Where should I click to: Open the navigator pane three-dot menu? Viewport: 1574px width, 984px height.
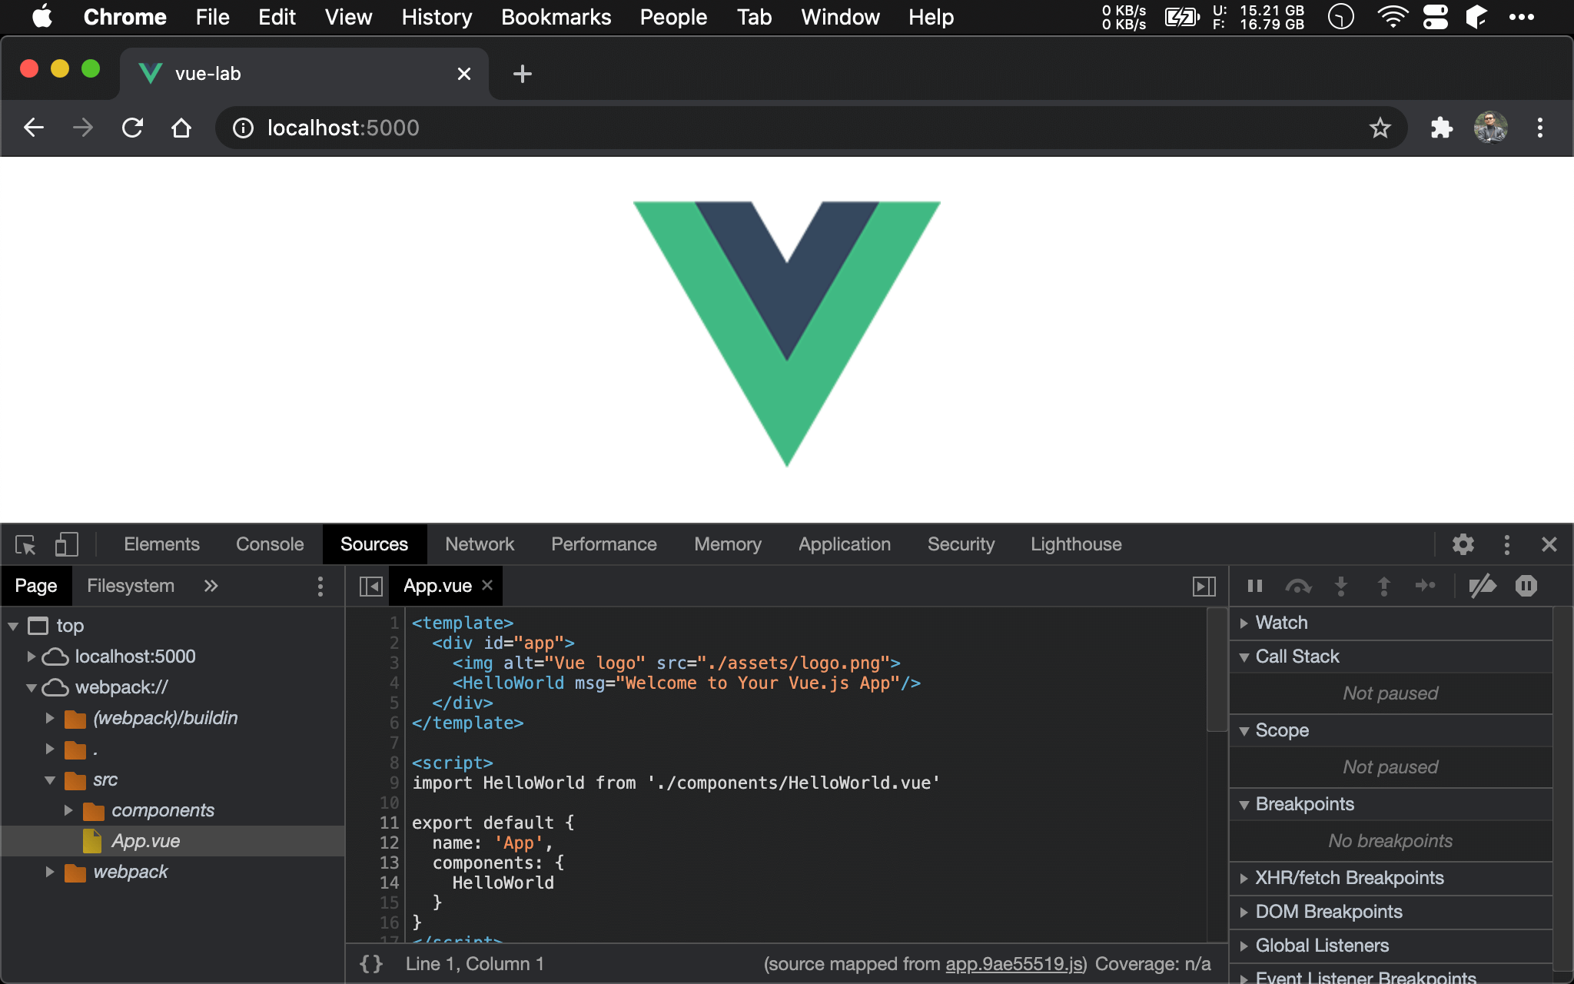[320, 586]
